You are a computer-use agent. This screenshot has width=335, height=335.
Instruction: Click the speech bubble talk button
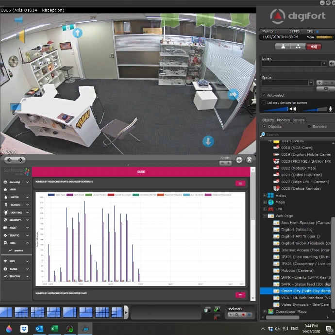[x=326, y=89]
